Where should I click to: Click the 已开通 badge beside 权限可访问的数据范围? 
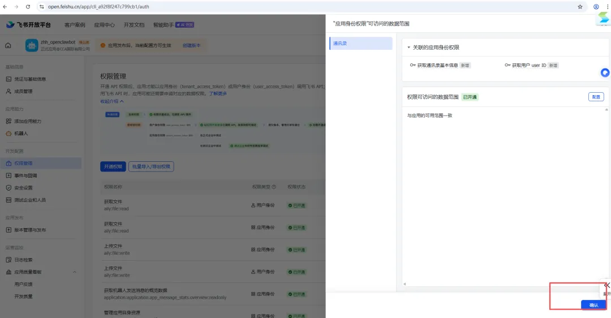click(x=470, y=97)
